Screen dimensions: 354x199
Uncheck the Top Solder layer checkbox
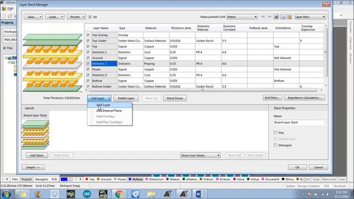pyautogui.click(x=88, y=40)
